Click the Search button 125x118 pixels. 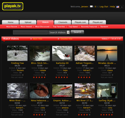77,32
